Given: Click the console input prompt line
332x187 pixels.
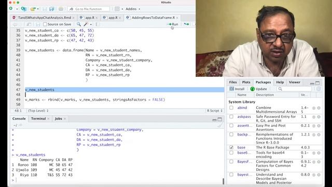Looking at the screenshot, I should click(118, 180).
